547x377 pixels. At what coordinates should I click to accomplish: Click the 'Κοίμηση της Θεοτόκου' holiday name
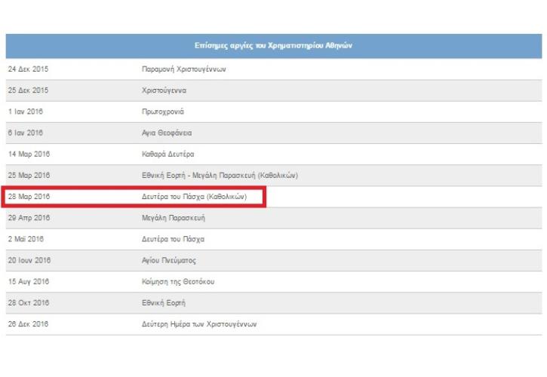(x=178, y=282)
